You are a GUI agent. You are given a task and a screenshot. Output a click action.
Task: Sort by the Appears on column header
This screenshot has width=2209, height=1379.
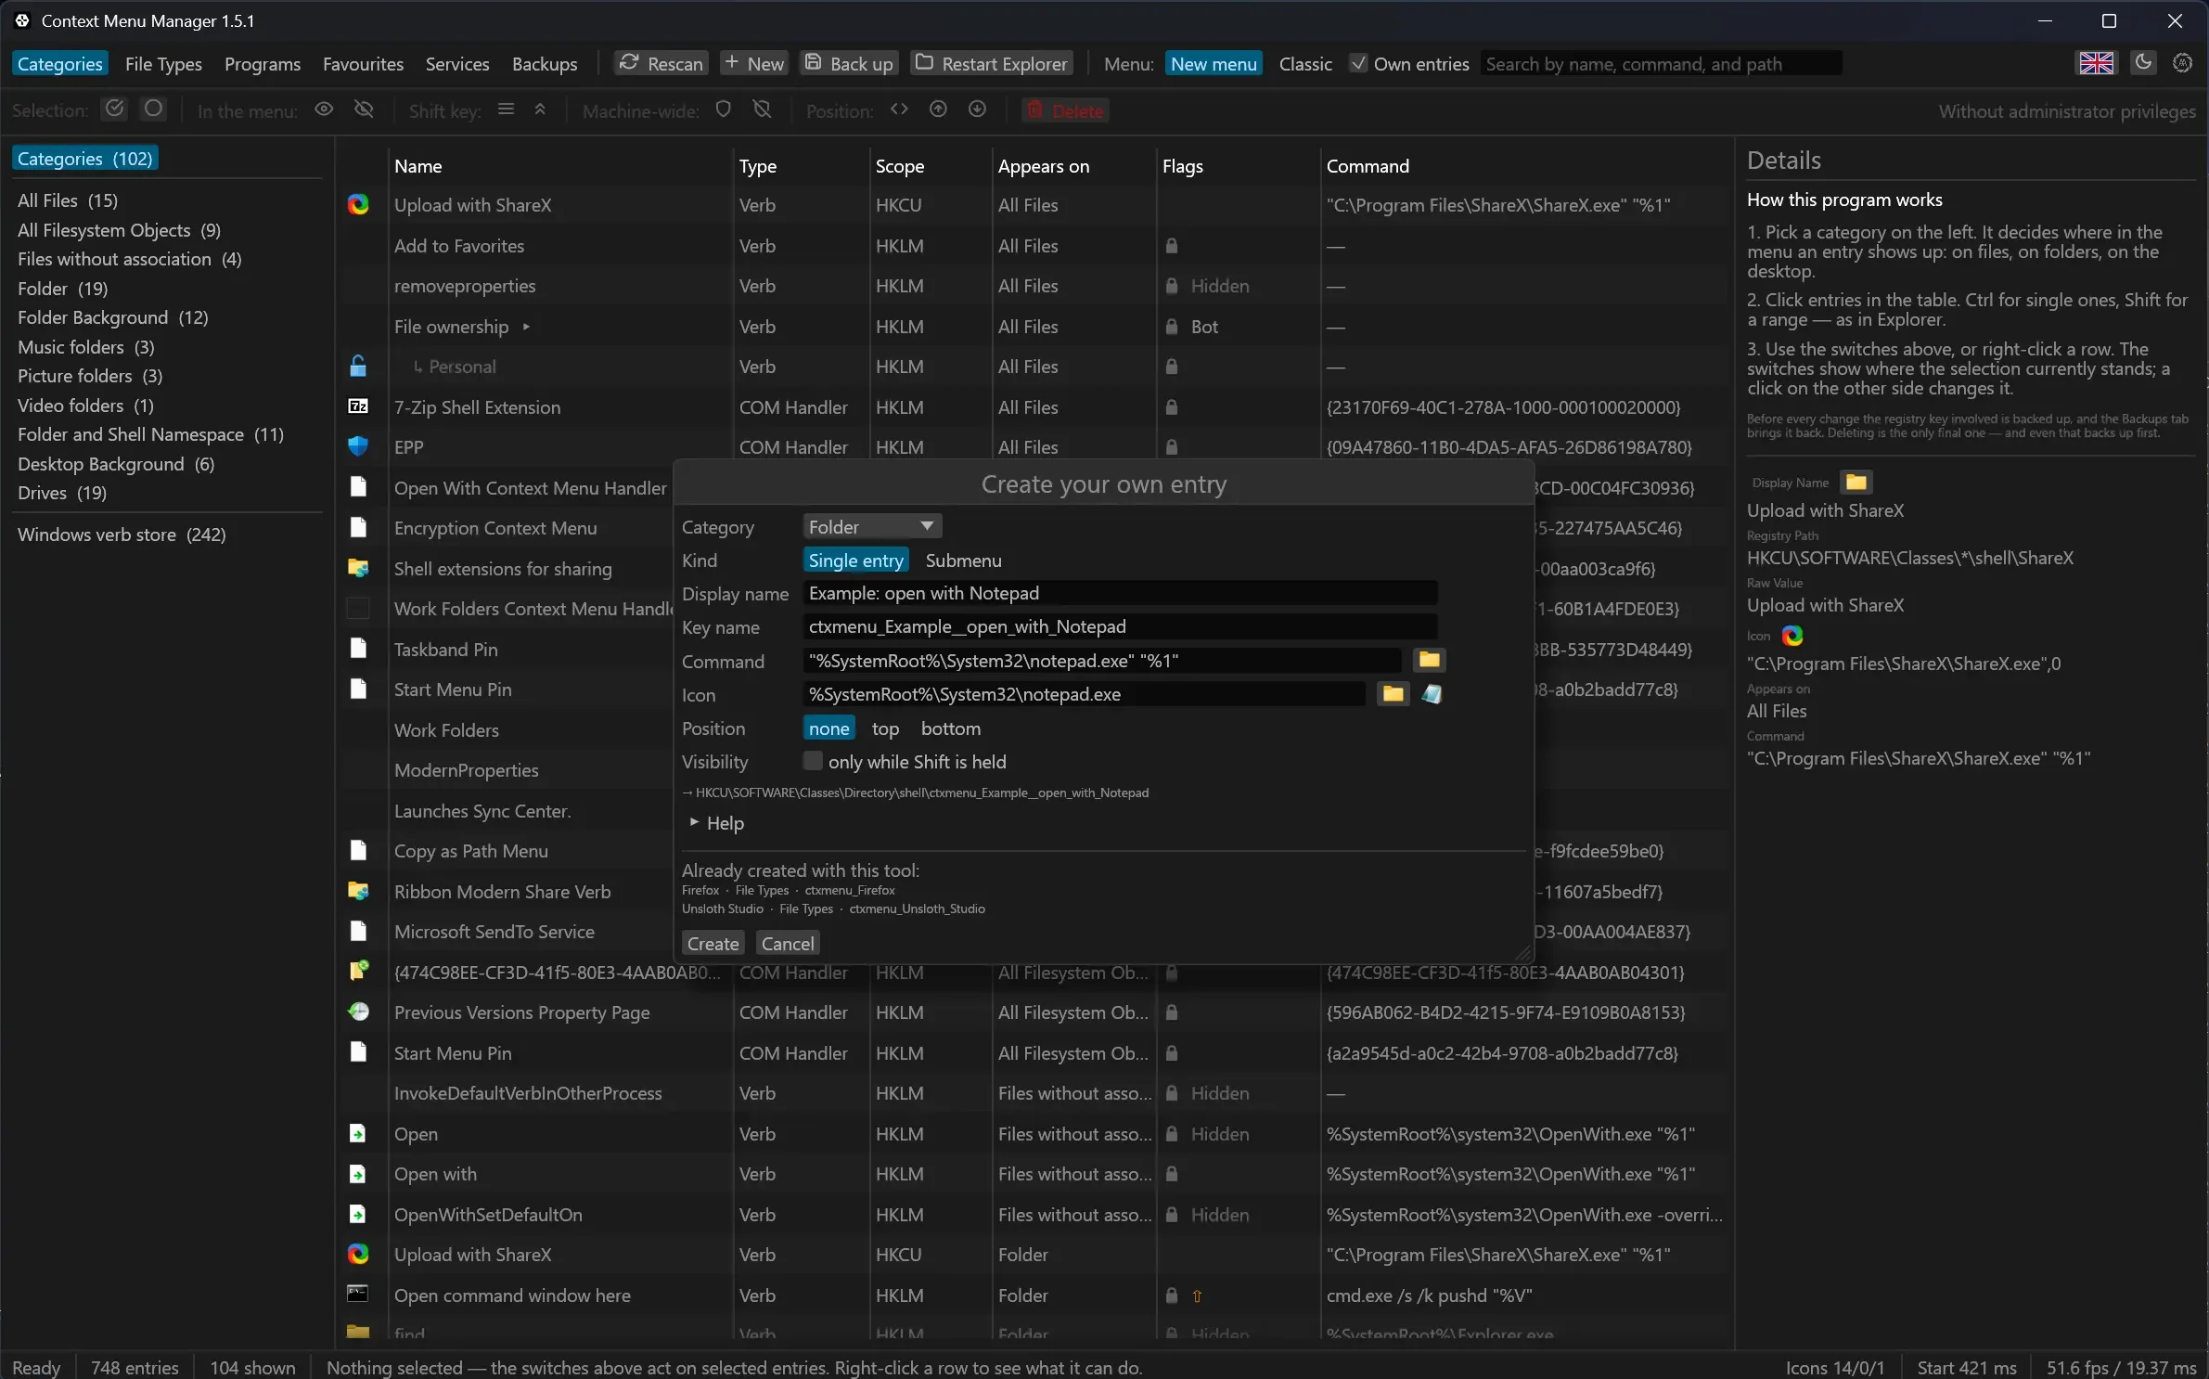1044,166
